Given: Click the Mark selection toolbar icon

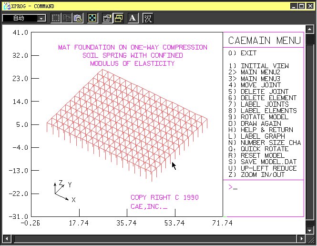Looking at the screenshot, I should click(56, 18).
